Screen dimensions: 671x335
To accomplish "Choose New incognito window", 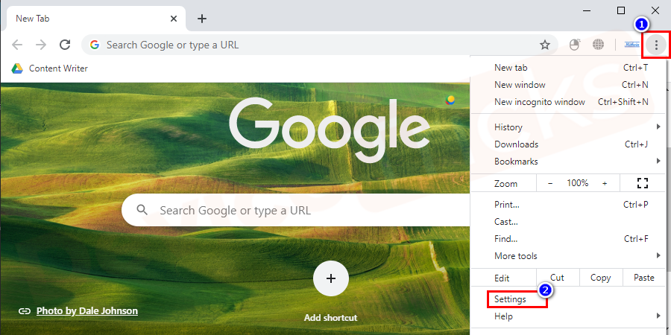I will [568, 102].
